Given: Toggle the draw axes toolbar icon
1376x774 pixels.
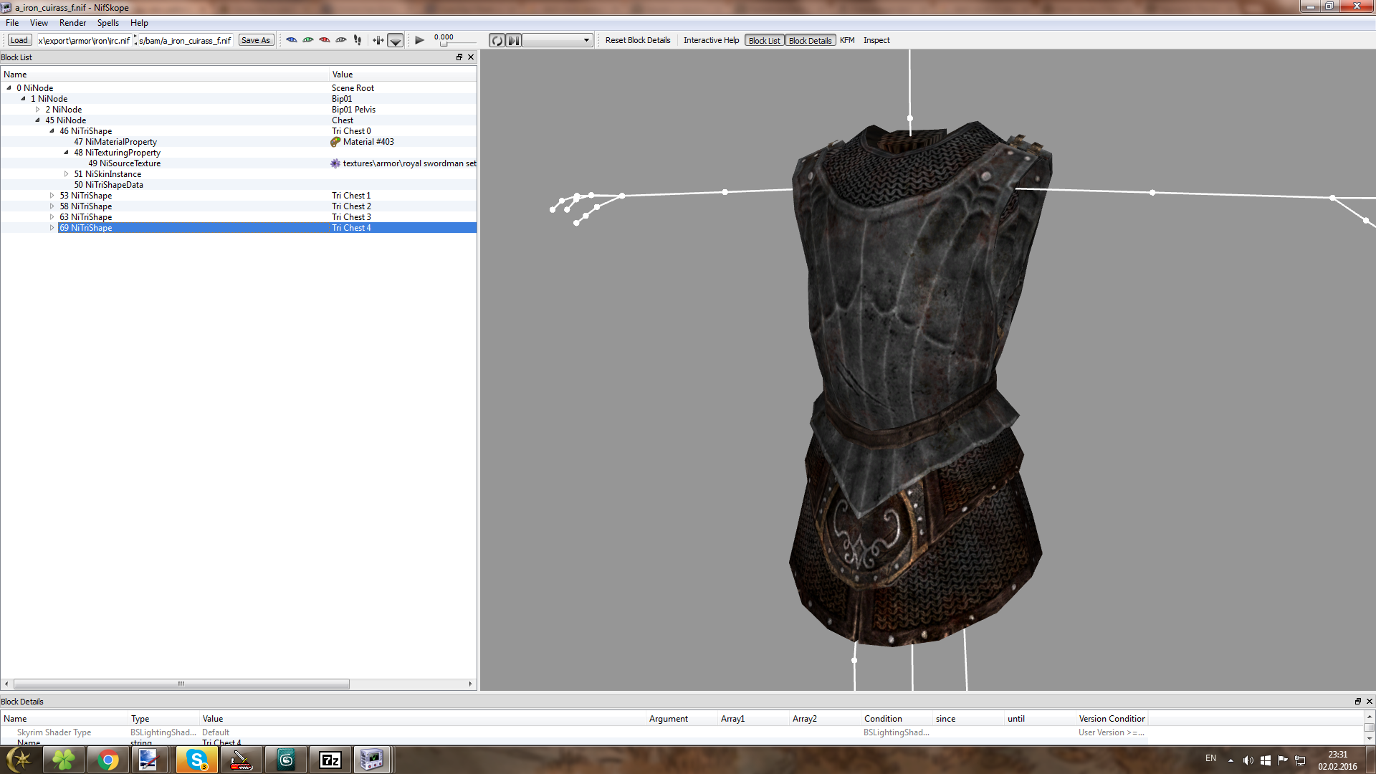Looking at the screenshot, I should pyautogui.click(x=378, y=40).
